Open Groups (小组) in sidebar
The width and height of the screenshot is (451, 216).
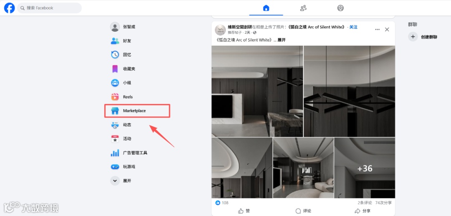115,83
